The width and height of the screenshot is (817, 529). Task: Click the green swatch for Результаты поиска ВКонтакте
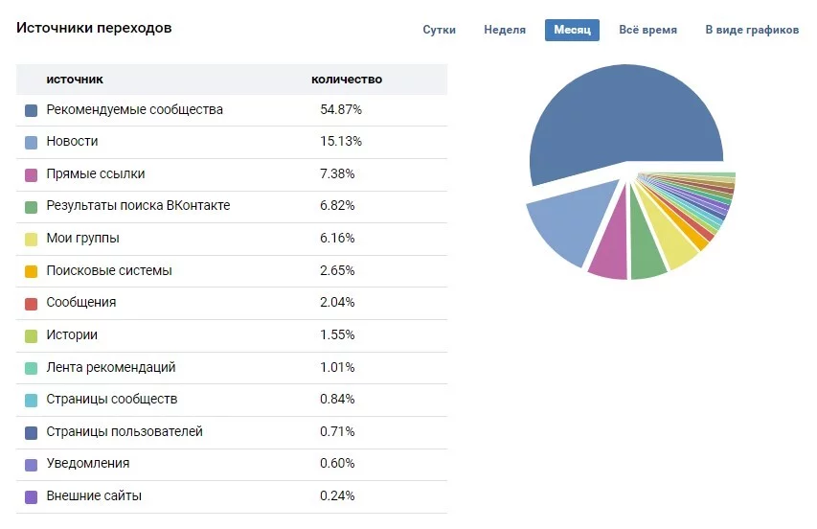pyautogui.click(x=32, y=206)
